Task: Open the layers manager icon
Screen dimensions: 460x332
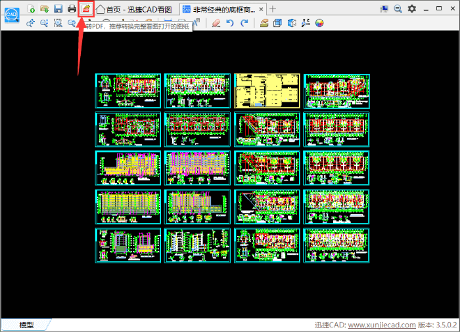Action: (264, 23)
